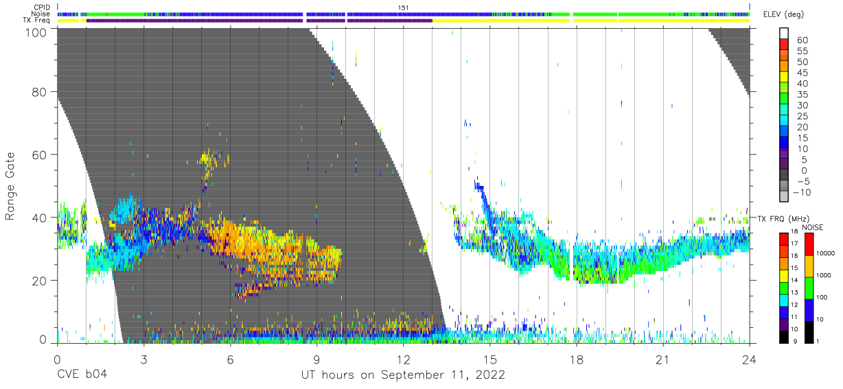843x389 pixels.
Task: Click the red 18 MHz segment of TX FRQ colorbar
Action: click(783, 238)
